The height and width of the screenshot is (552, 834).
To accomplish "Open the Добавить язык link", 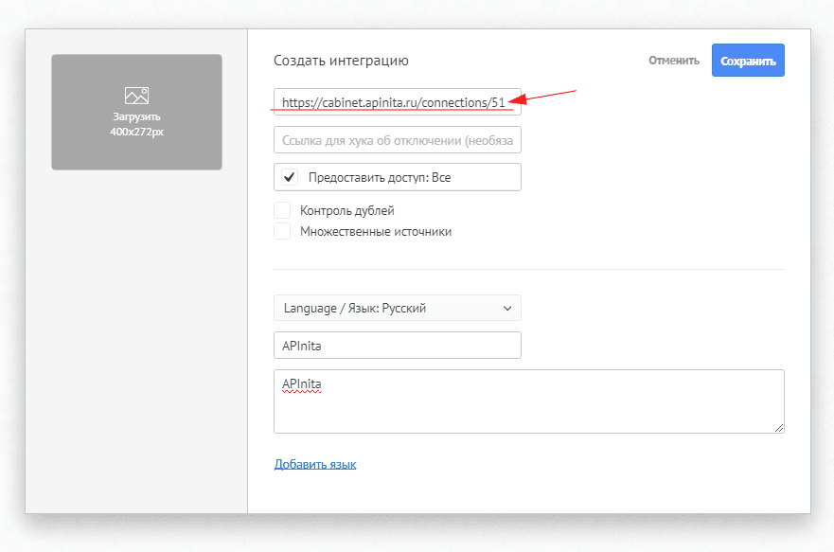I will tap(315, 463).
